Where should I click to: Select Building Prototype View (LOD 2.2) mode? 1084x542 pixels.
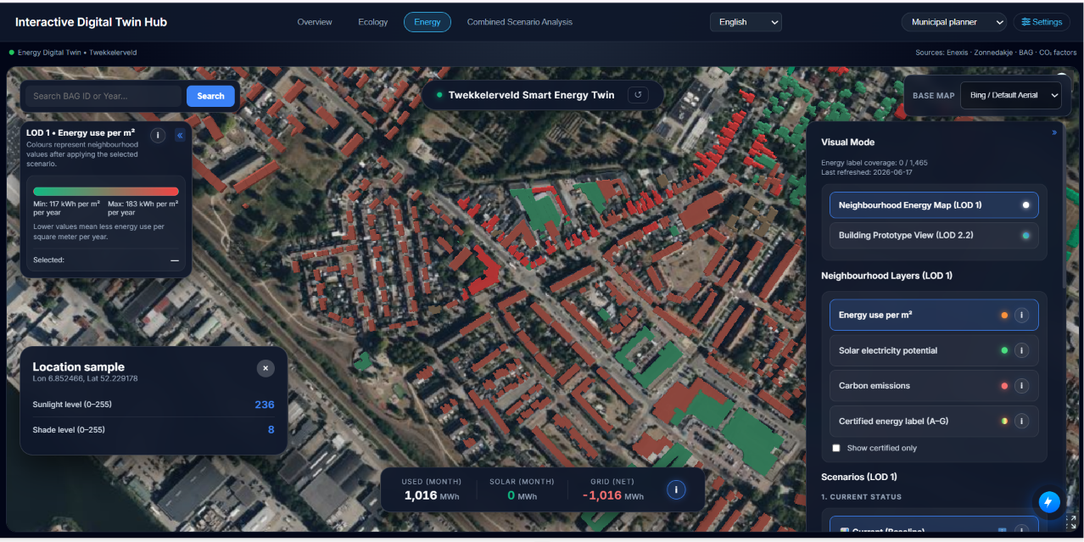[934, 235]
